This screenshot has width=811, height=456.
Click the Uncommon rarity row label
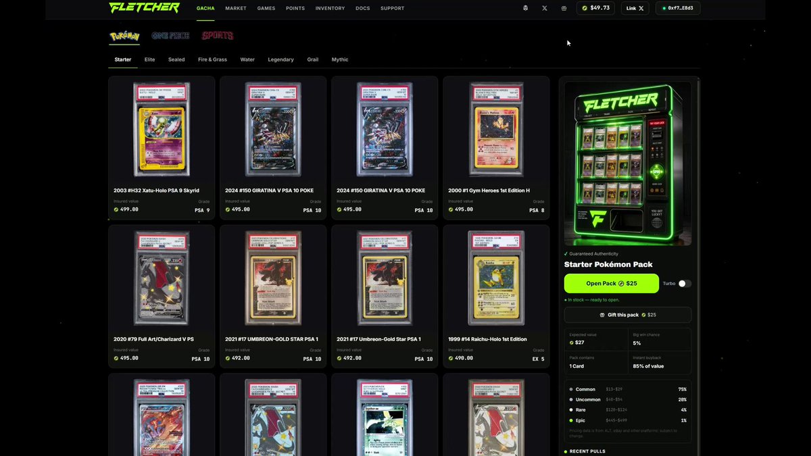pyautogui.click(x=588, y=399)
